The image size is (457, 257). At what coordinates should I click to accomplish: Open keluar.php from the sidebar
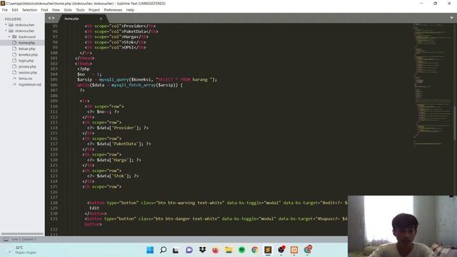pyautogui.click(x=27, y=49)
